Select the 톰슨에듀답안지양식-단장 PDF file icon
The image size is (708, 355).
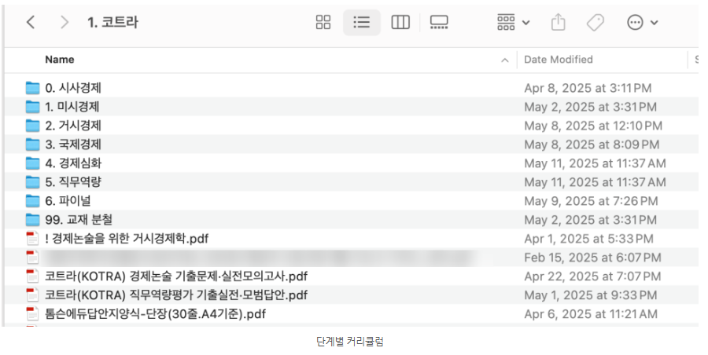click(x=32, y=314)
